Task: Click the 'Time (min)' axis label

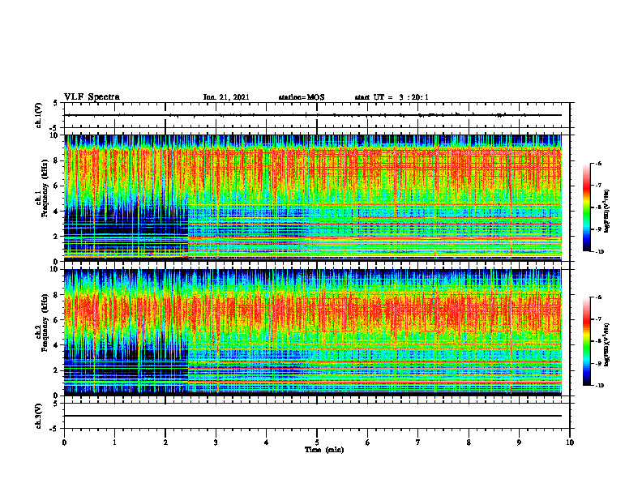Action: click(324, 450)
